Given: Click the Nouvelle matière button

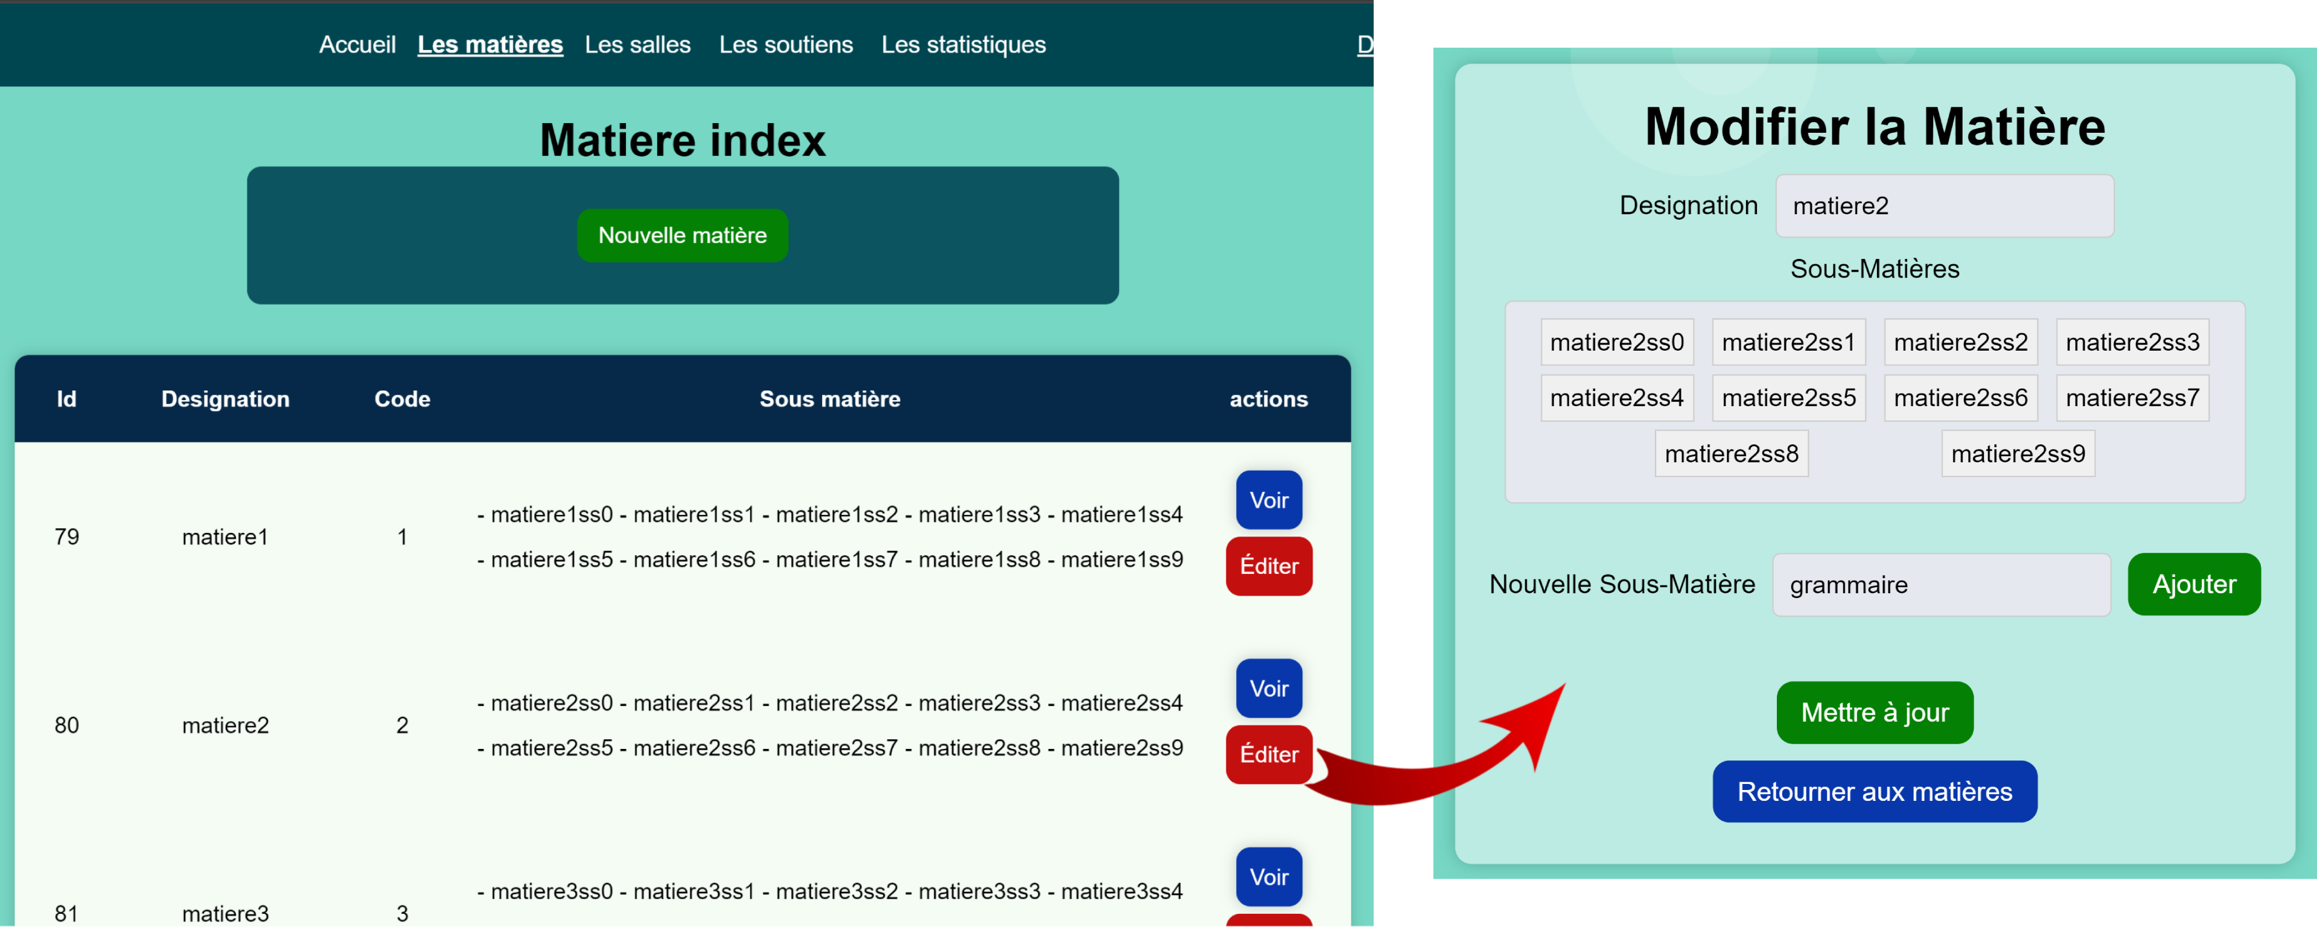Looking at the screenshot, I should tap(682, 235).
